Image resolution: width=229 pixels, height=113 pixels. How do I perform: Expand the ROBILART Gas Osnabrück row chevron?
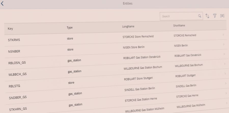(x=224, y=54)
